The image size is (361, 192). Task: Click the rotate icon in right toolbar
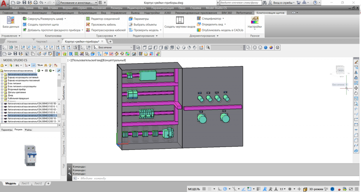[356, 93]
